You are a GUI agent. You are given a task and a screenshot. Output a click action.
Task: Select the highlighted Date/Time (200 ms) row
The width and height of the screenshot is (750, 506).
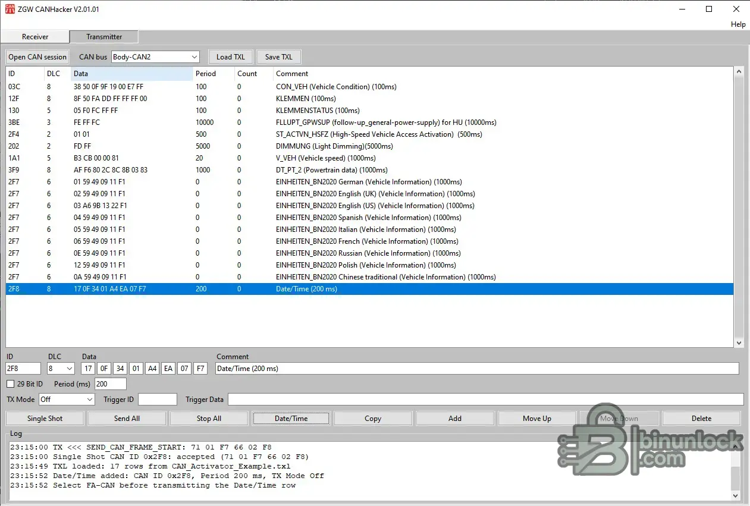coord(369,289)
